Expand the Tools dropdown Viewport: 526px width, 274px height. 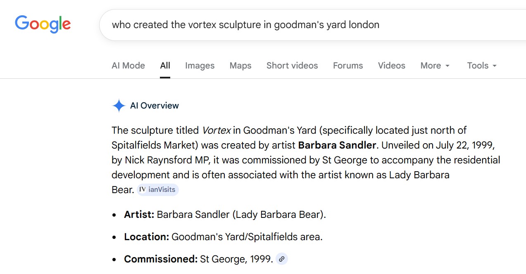(x=482, y=66)
